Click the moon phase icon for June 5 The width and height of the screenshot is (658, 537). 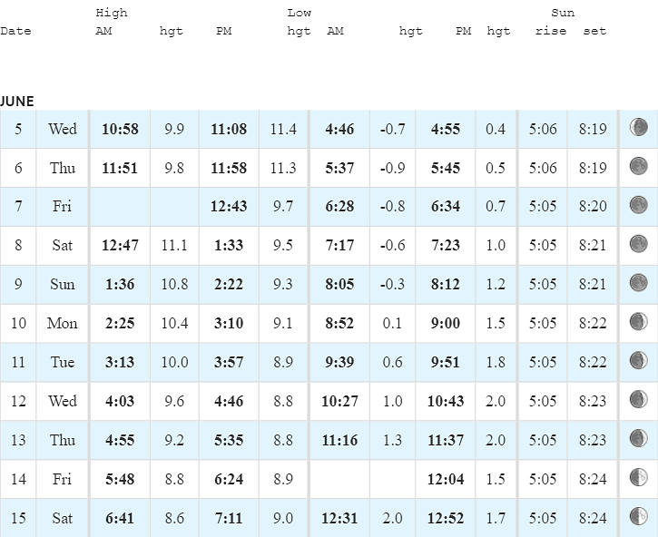point(638,127)
